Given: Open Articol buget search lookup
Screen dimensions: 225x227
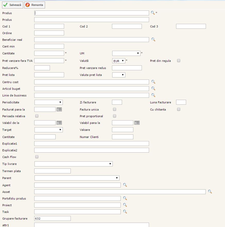Looking at the screenshot, I should point(153,88).
